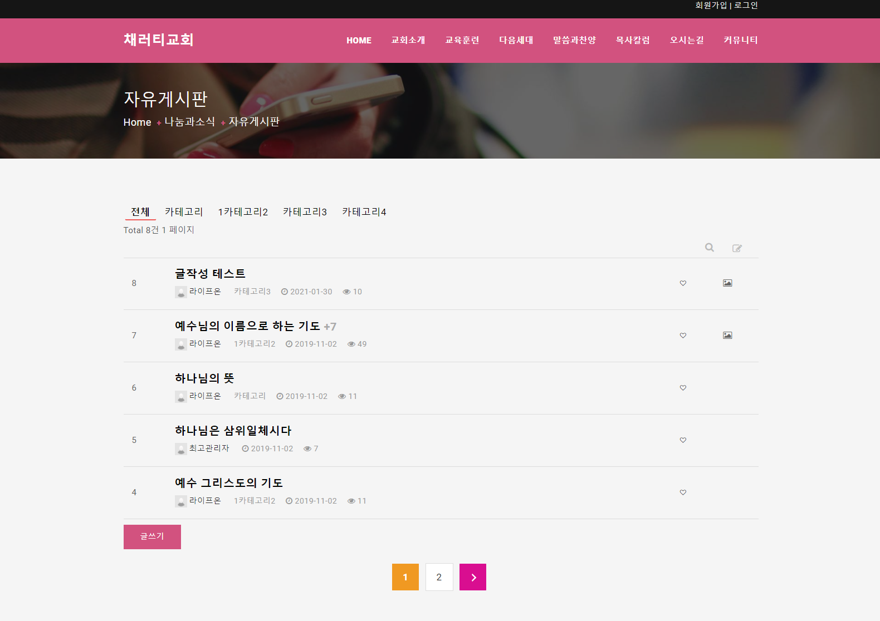Click the 글쓰기 button
The image size is (880, 621).
click(152, 537)
